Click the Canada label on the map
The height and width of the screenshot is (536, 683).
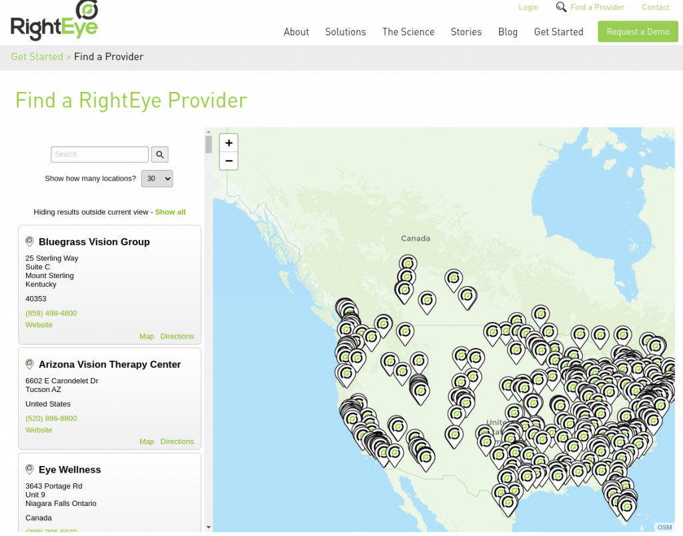click(x=416, y=239)
